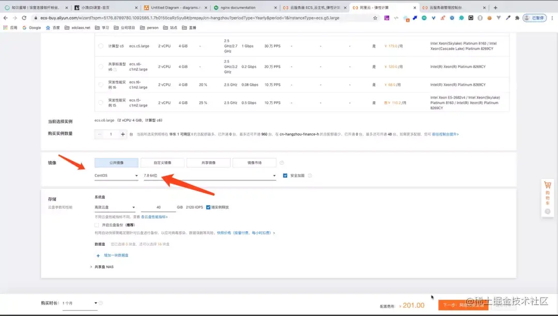The height and width of the screenshot is (316, 558).
Task: Select the 镜像市场 image tab
Action: [254, 163]
